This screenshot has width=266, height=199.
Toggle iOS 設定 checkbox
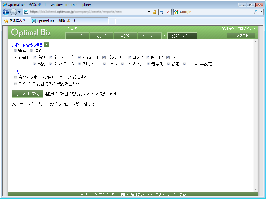click(x=168, y=64)
